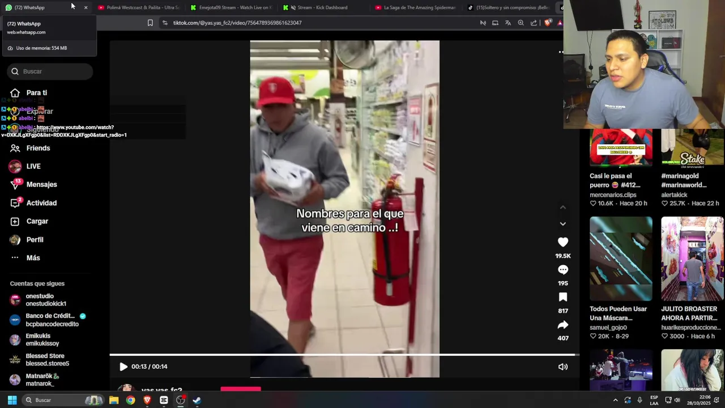The height and width of the screenshot is (408, 725).
Task: Show hidden system tray icons
Action: [615, 400]
